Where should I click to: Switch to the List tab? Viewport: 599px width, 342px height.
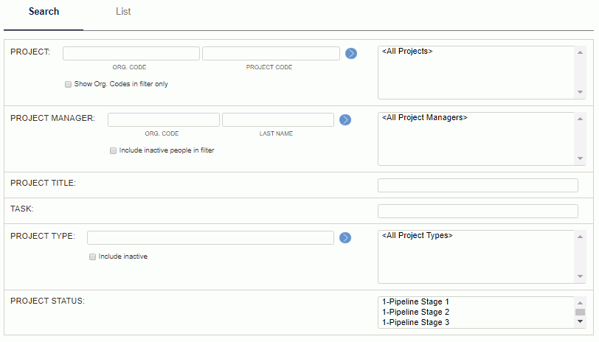[x=123, y=12]
